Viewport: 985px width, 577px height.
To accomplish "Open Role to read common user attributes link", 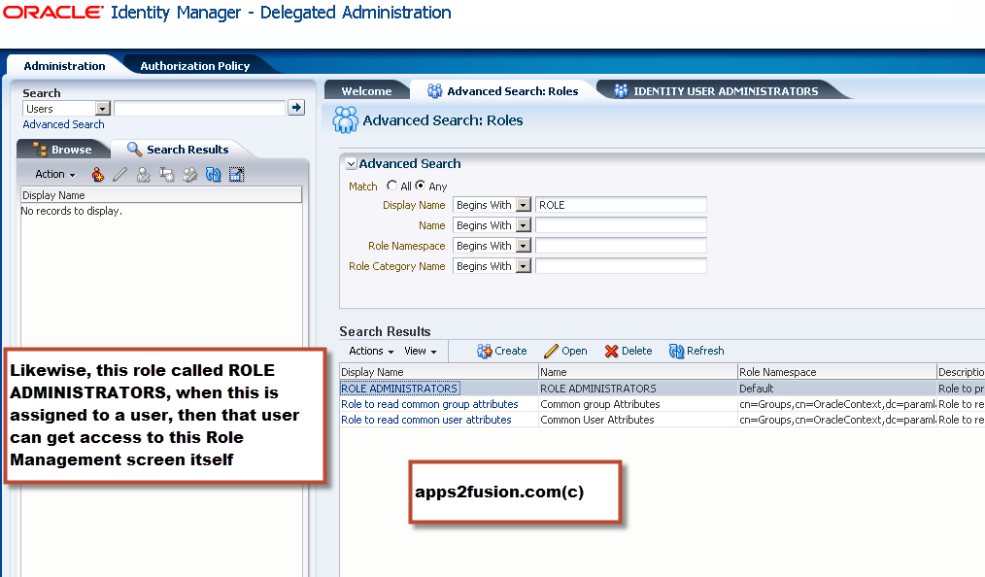I will point(425,420).
